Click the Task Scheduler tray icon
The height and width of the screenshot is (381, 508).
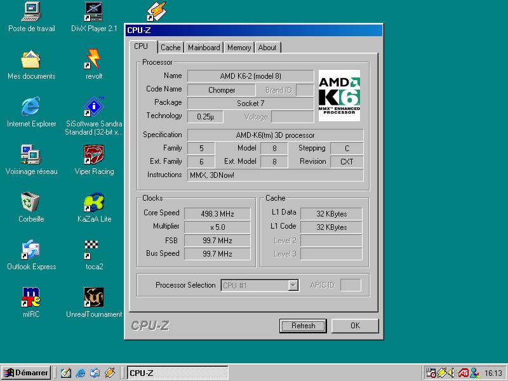pyautogui.click(x=431, y=373)
